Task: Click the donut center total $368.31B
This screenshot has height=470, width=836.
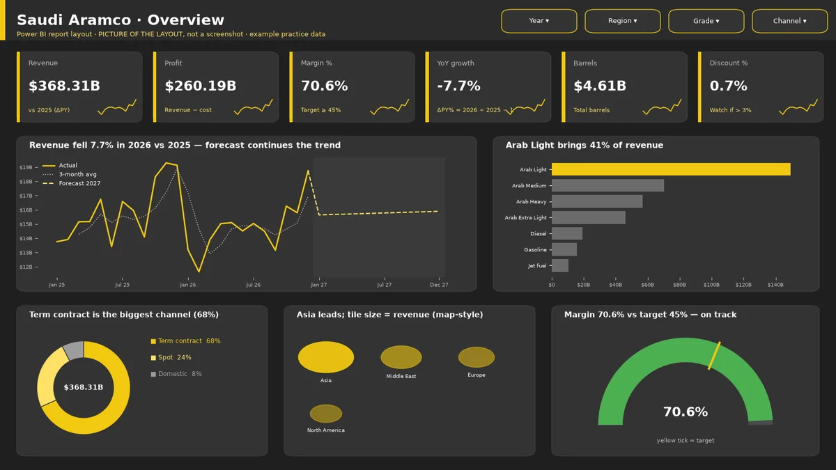Action: click(84, 387)
